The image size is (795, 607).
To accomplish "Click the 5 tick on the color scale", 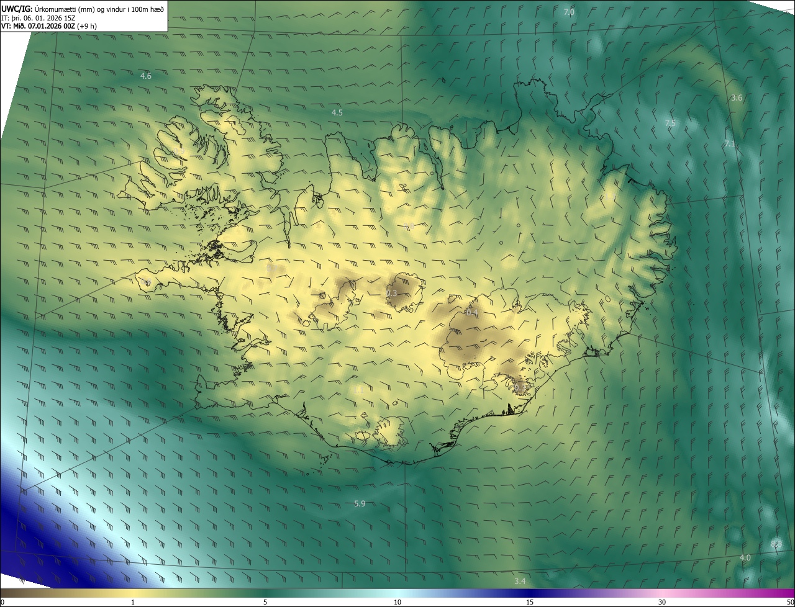I will (265, 602).
